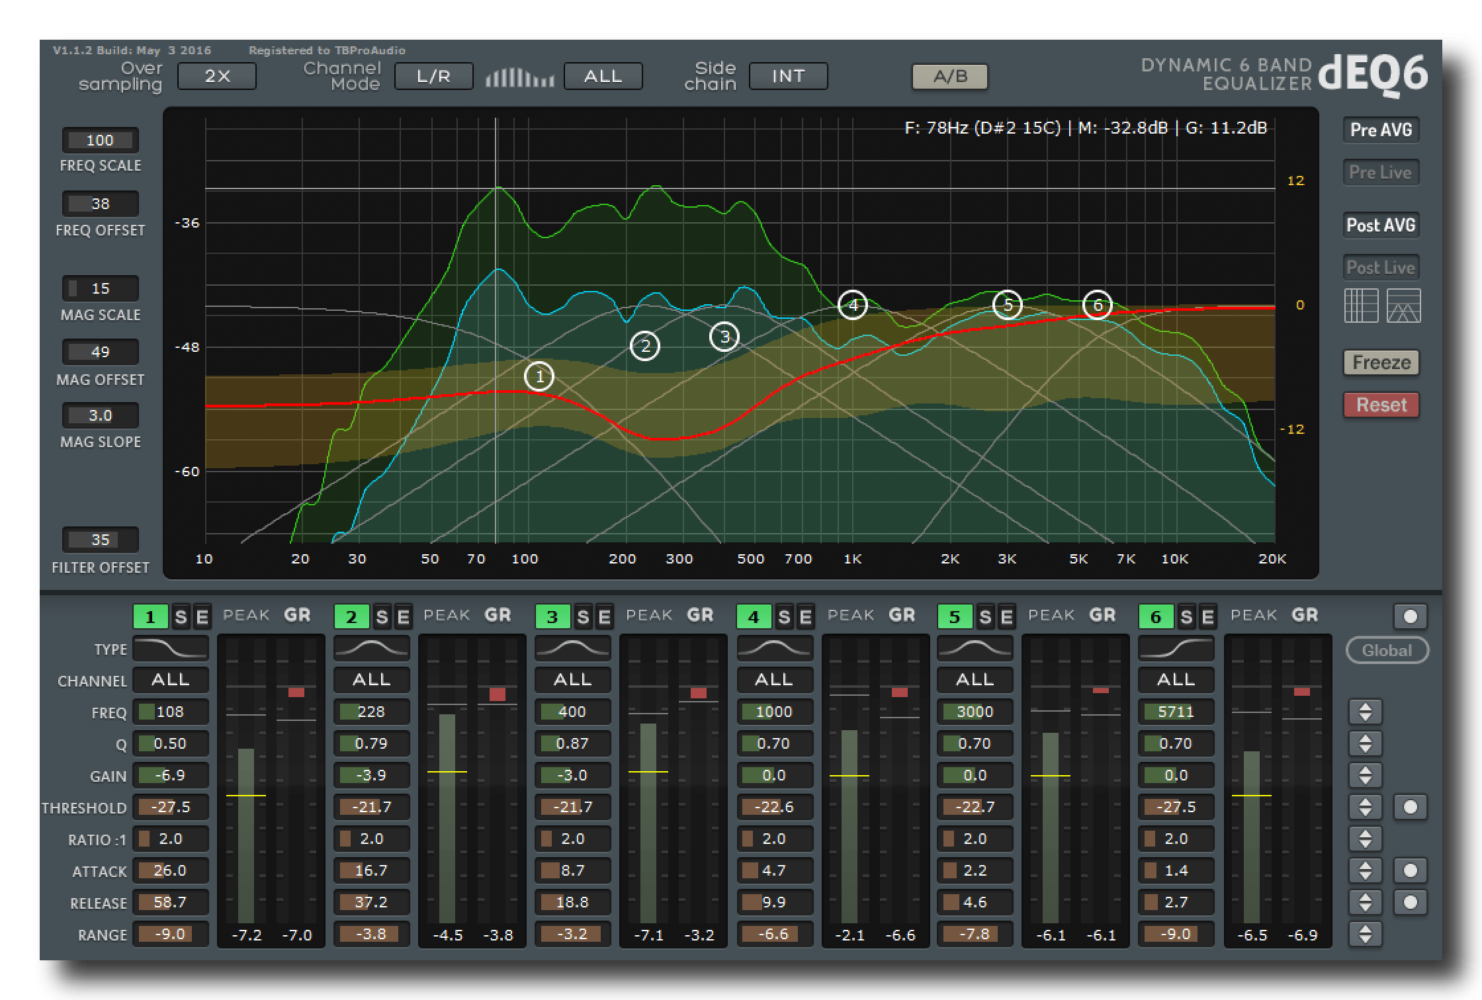Enable Pre Live spectrum display

click(1380, 173)
